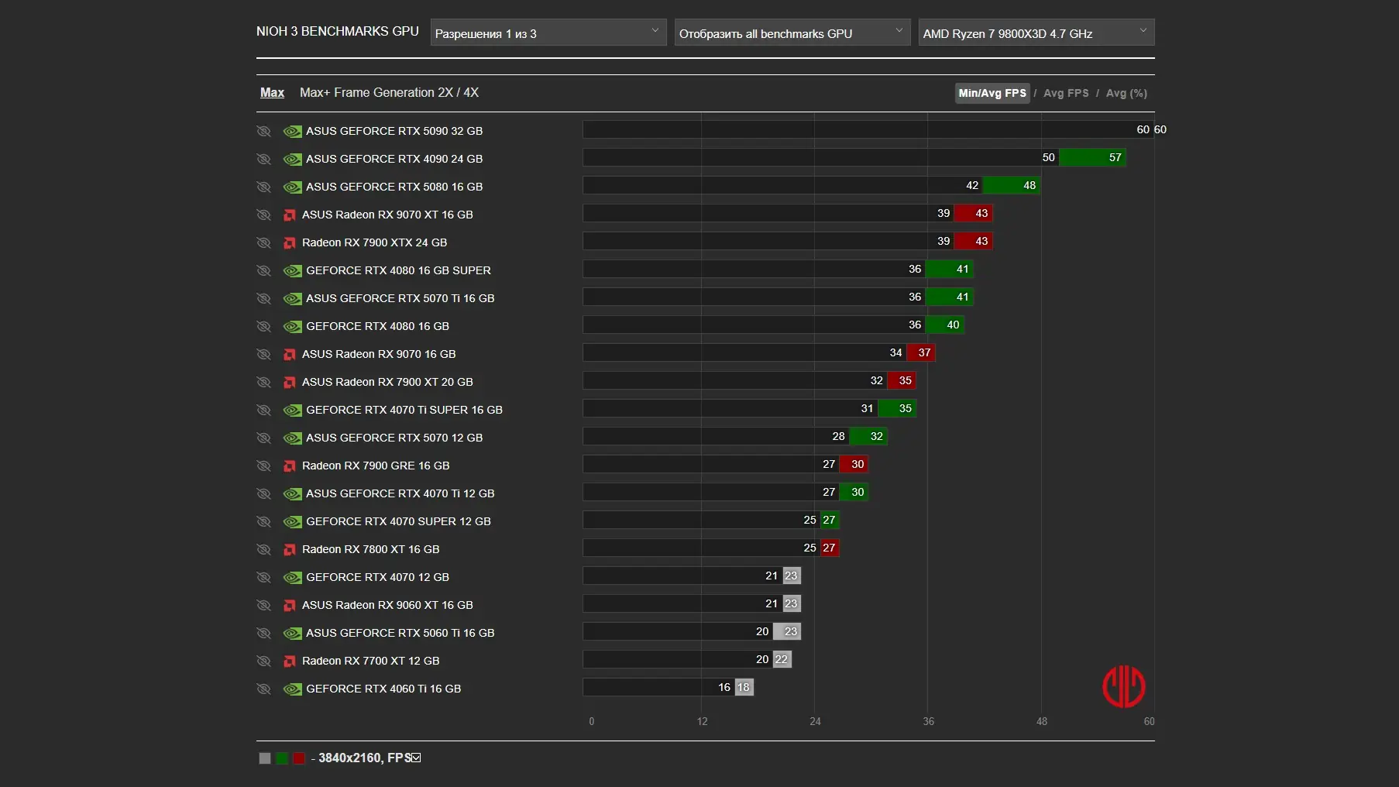Click the Nvidia logo beside RTX 4070 Ti SUPER 16 GB
1399x787 pixels.
pyautogui.click(x=292, y=411)
